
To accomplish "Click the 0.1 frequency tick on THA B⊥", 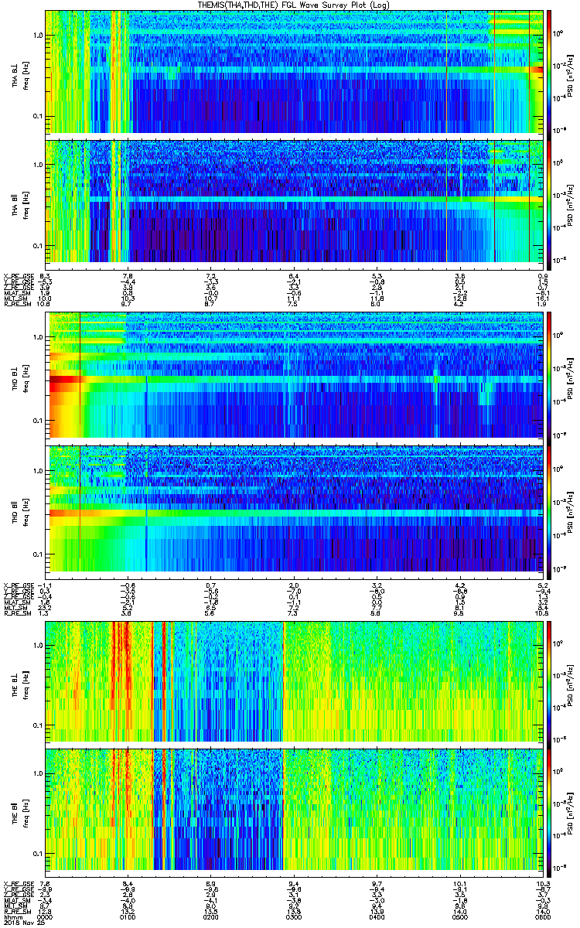I will click(x=38, y=117).
